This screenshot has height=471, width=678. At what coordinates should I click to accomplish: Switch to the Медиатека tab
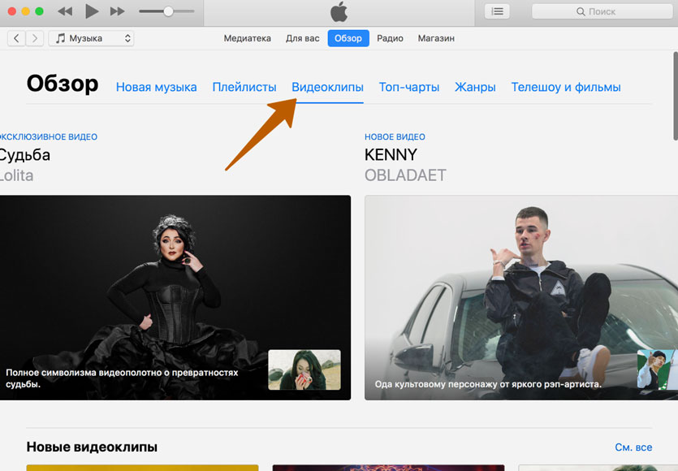tap(248, 38)
